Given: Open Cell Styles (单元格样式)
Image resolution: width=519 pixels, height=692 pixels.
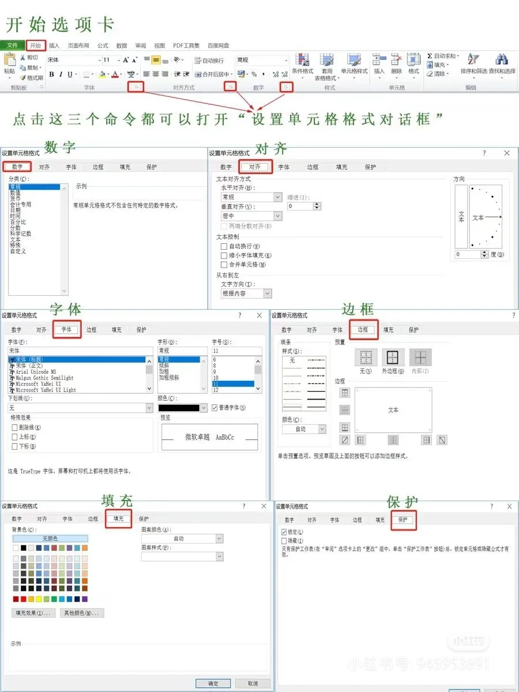Looking at the screenshot, I should [353, 66].
